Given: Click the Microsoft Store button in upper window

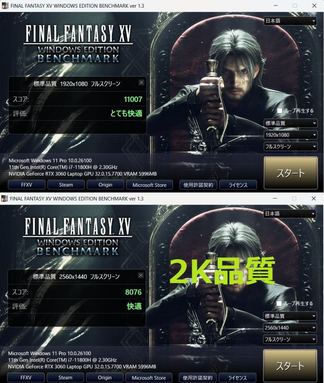Looking at the screenshot, I should point(150,185).
